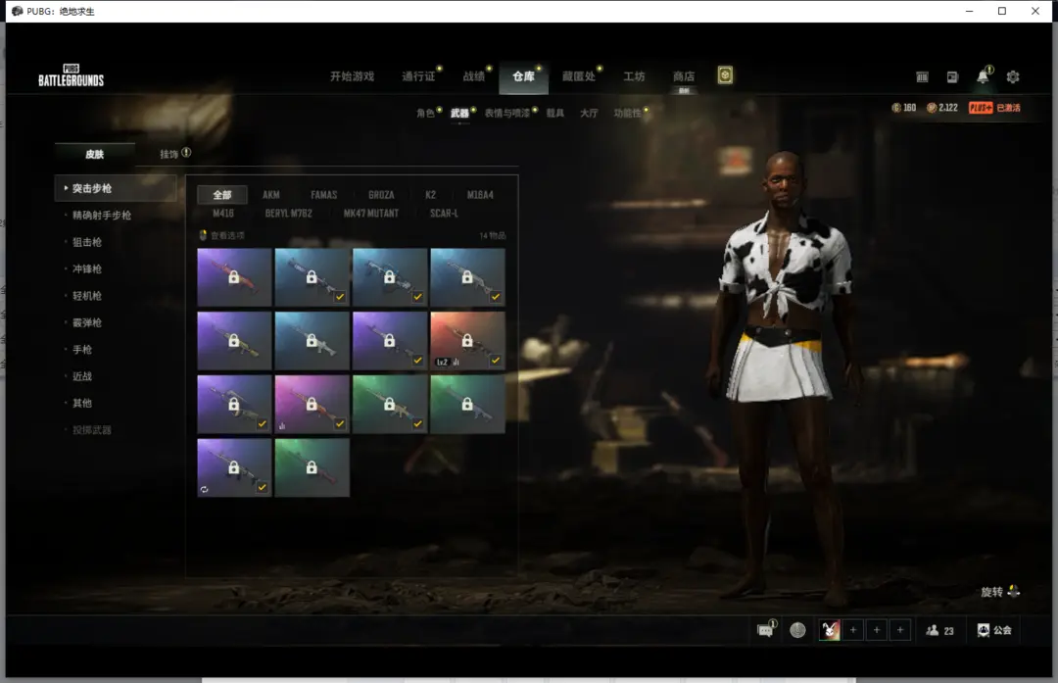
Task: Filter skins by M416
Action: tap(223, 214)
